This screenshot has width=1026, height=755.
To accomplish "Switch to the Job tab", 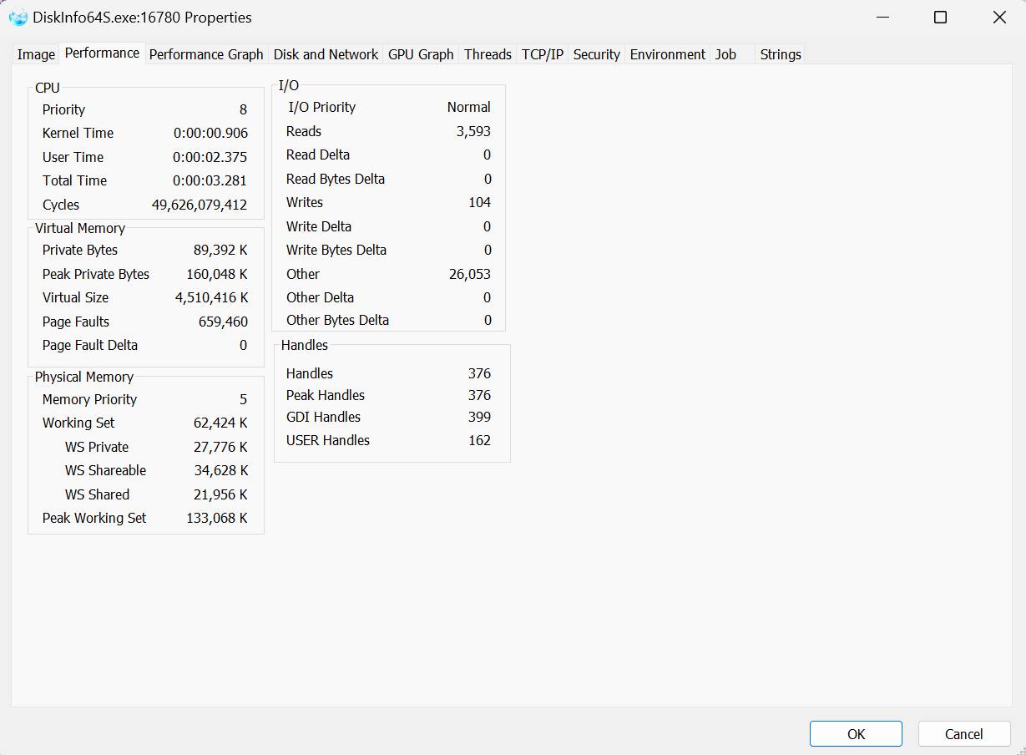I will click(x=725, y=54).
